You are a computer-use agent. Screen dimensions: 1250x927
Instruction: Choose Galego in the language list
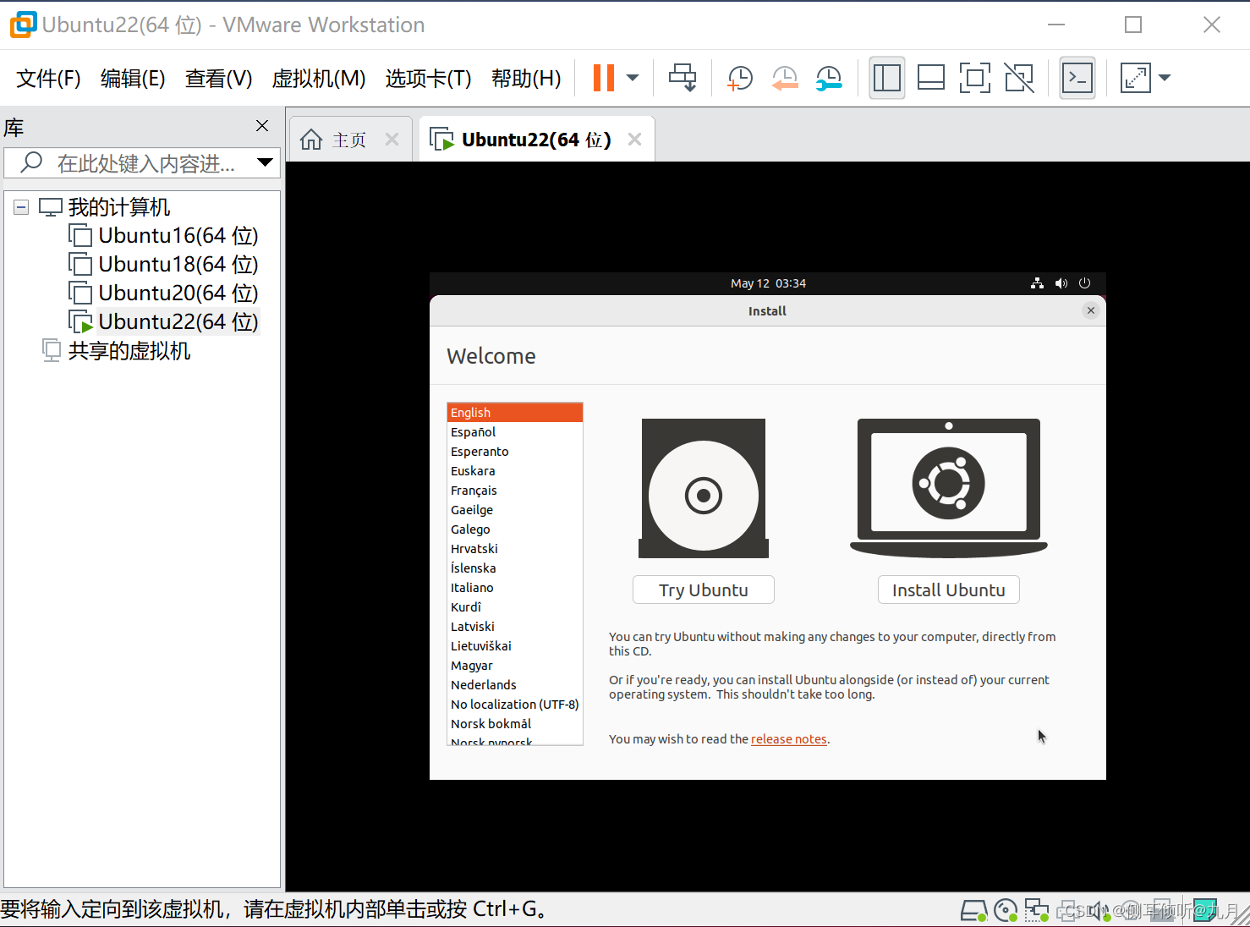tap(515, 529)
